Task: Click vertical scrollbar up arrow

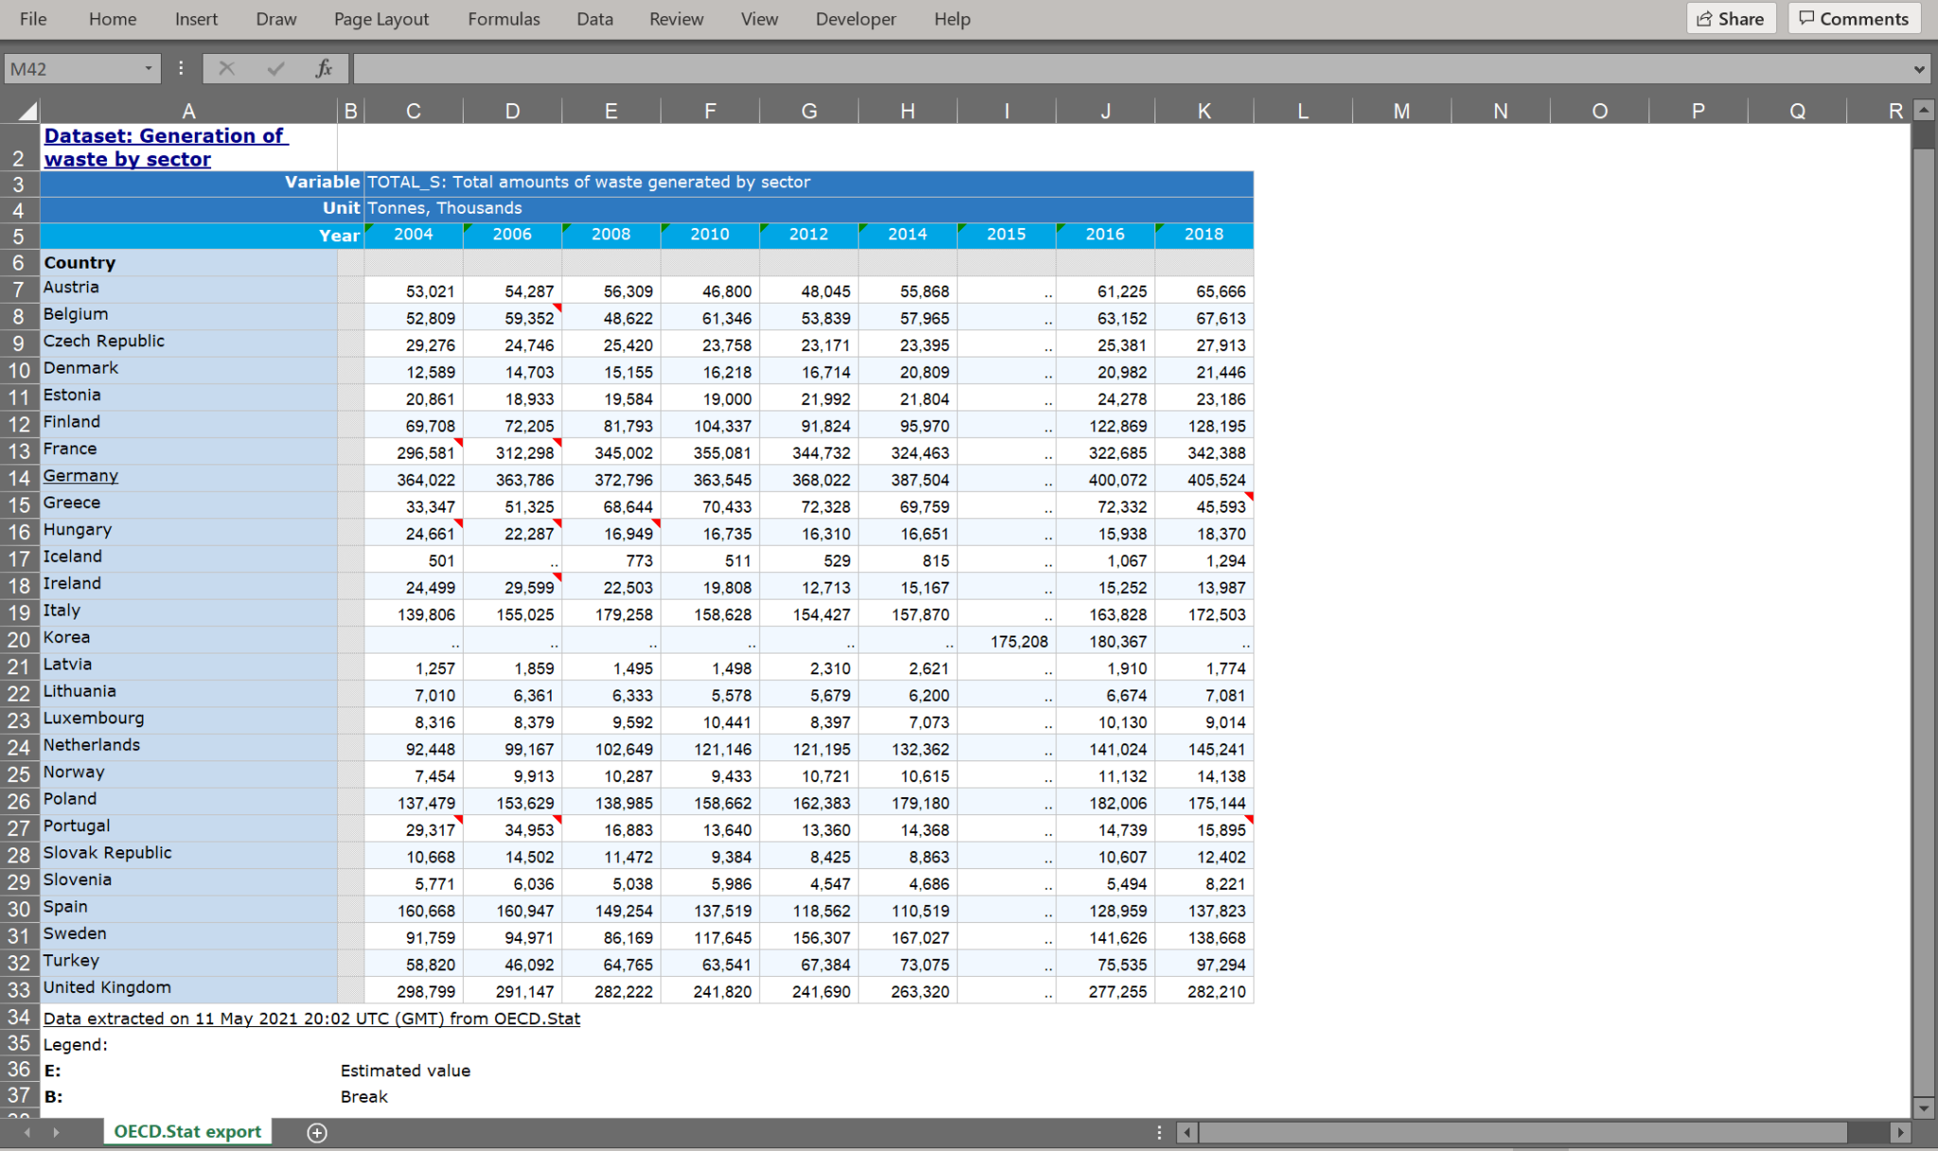Action: click(1923, 110)
